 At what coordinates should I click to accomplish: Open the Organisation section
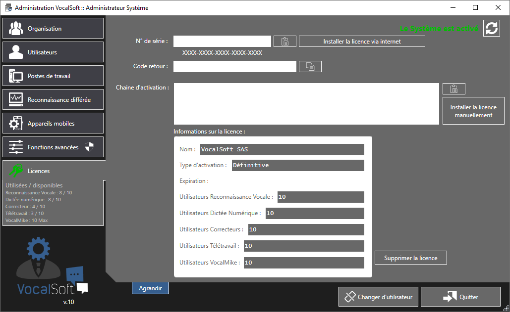pyautogui.click(x=53, y=28)
